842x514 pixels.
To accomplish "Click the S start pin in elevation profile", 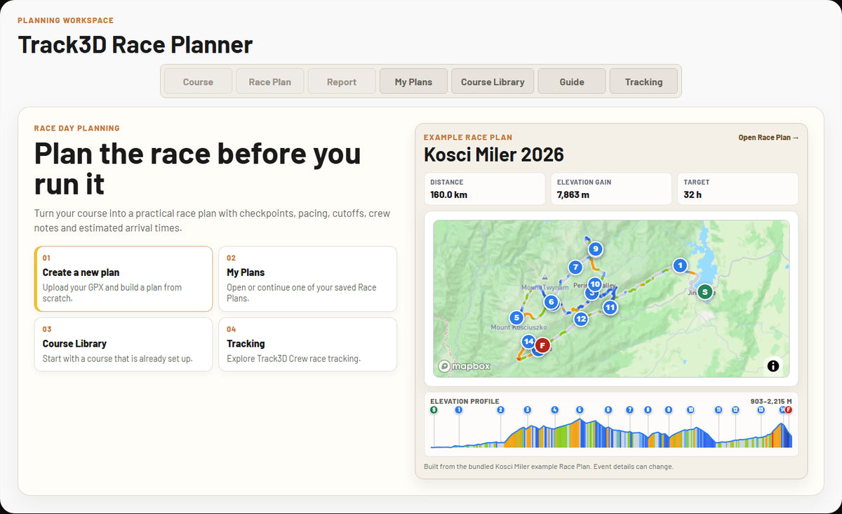I will pos(434,409).
